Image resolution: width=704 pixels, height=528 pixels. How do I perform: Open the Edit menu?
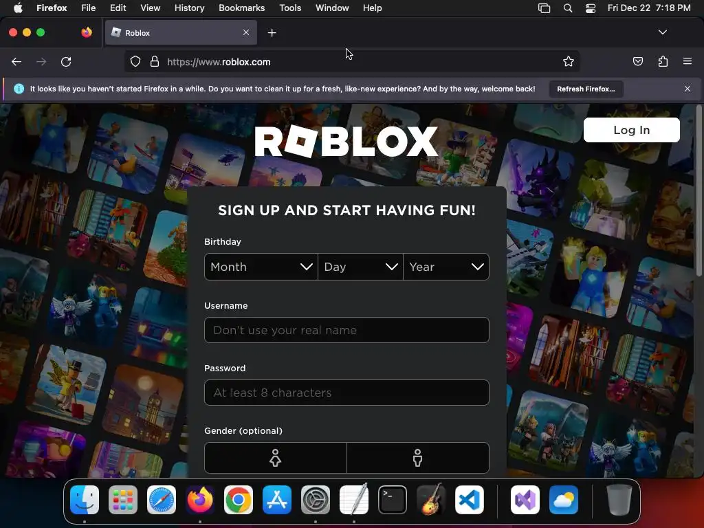pos(118,8)
